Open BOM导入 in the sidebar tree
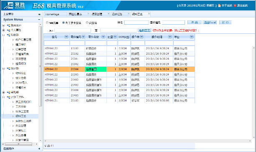 (21, 83)
